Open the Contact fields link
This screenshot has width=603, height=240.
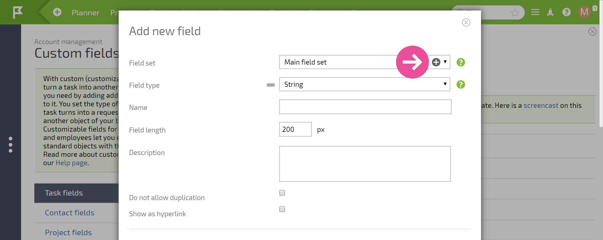(70, 213)
